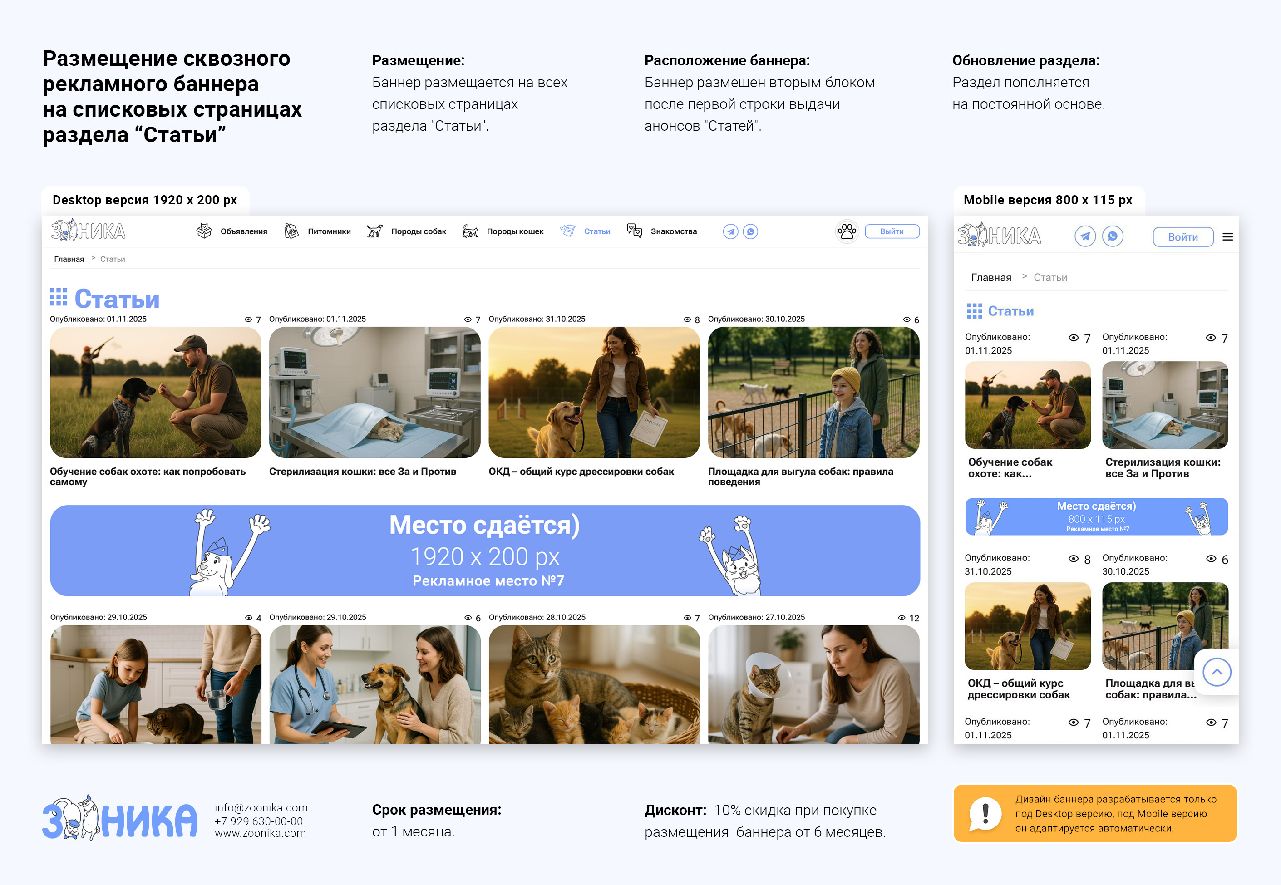Open the ОКД dog training article thumbnail

594,393
